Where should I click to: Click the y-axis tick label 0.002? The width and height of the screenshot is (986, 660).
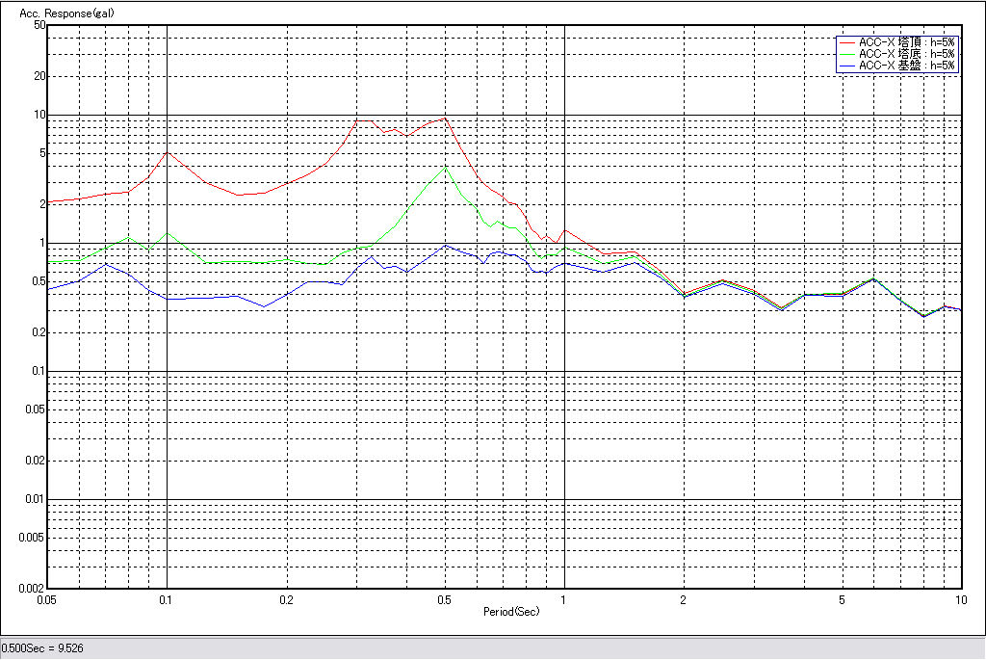pyautogui.click(x=33, y=588)
